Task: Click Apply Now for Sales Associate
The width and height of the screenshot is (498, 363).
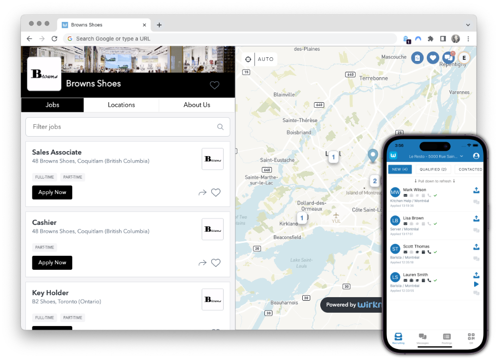Action: click(x=52, y=192)
